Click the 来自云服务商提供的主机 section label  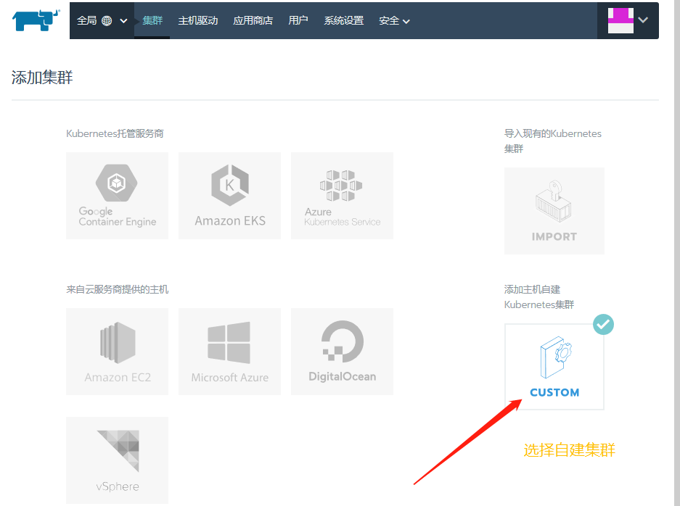117,289
